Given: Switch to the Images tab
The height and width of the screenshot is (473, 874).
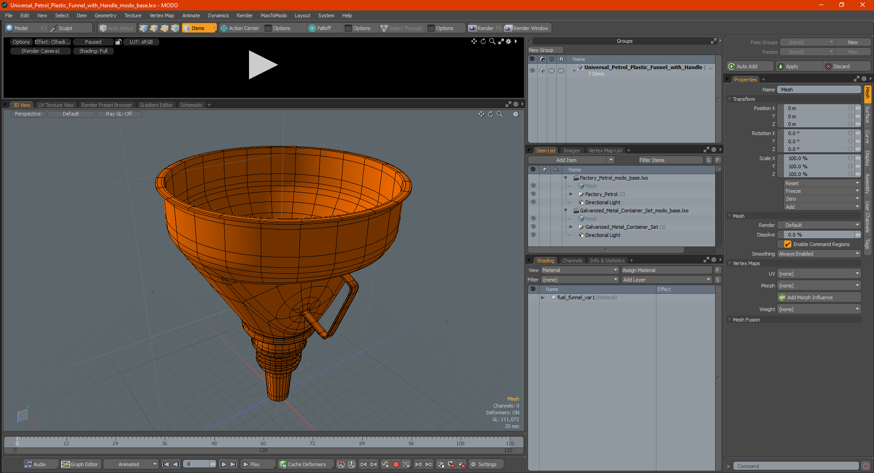Looking at the screenshot, I should pyautogui.click(x=571, y=151).
